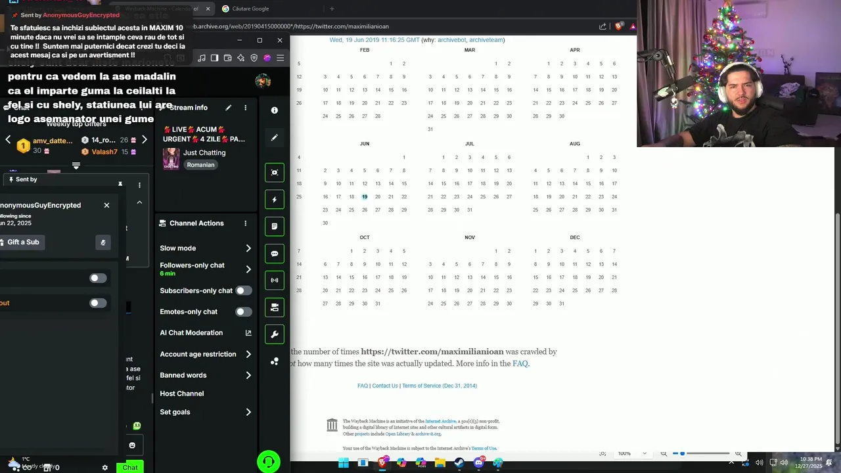Open chat settings gear icon

[104, 468]
